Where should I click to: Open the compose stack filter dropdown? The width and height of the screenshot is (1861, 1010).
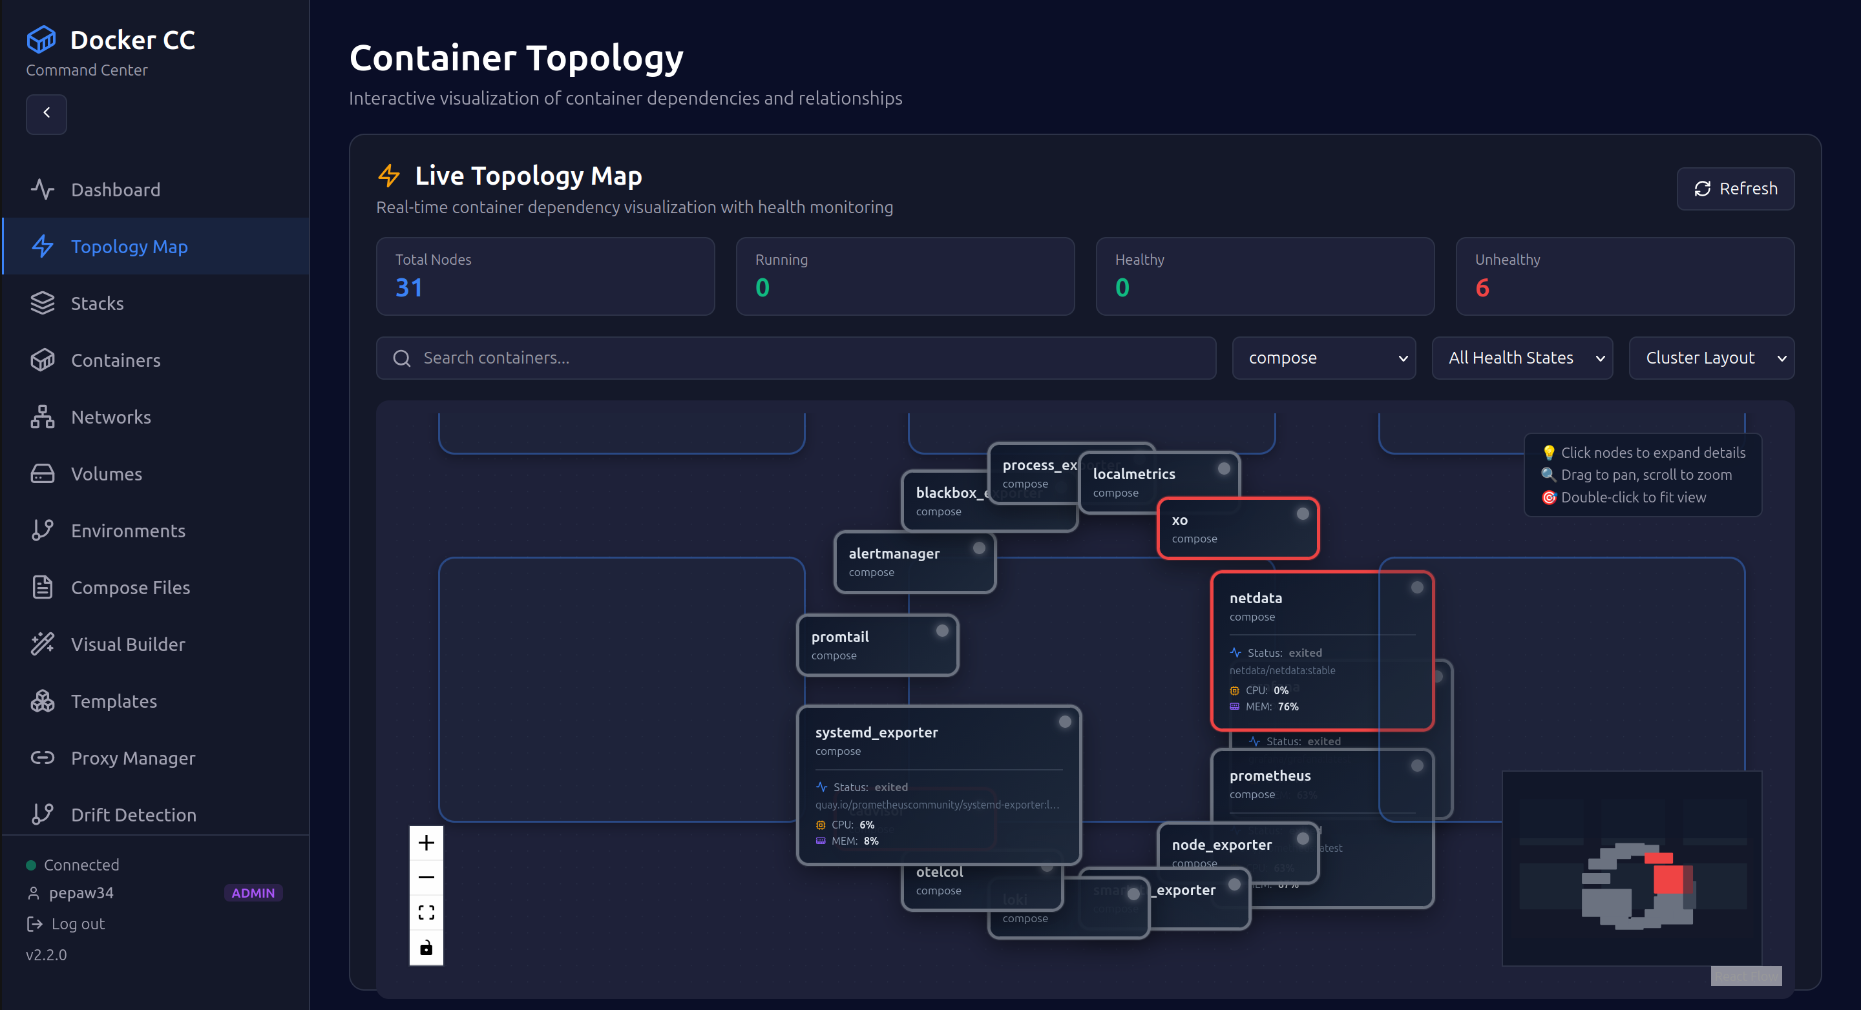[1323, 357]
